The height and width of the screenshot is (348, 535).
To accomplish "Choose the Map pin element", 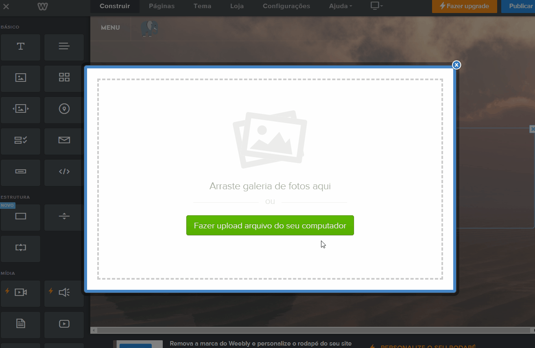I will (x=64, y=110).
